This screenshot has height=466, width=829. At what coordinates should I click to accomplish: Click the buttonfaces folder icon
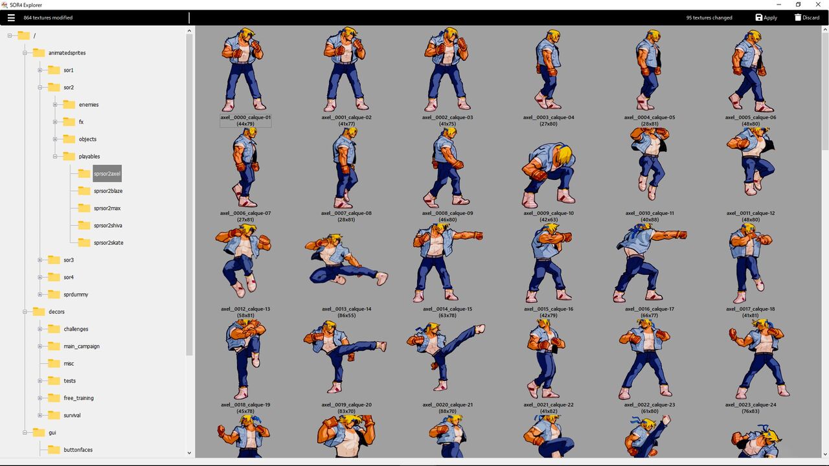(54, 449)
